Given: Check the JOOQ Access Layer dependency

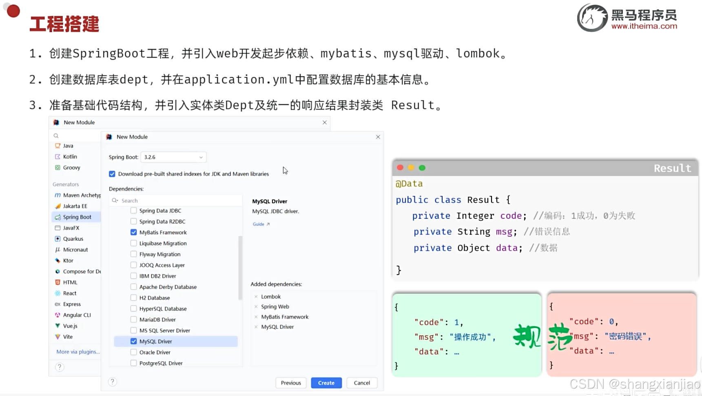Looking at the screenshot, I should click(x=133, y=265).
